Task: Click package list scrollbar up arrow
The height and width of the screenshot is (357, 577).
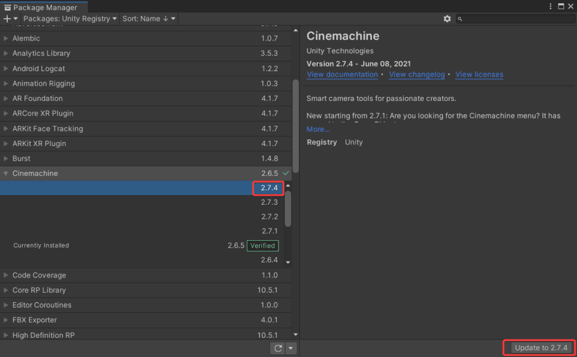Action: click(x=295, y=30)
